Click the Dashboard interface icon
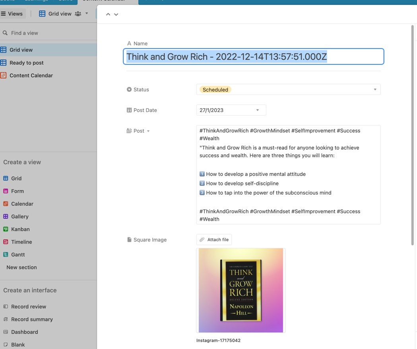 6,332
